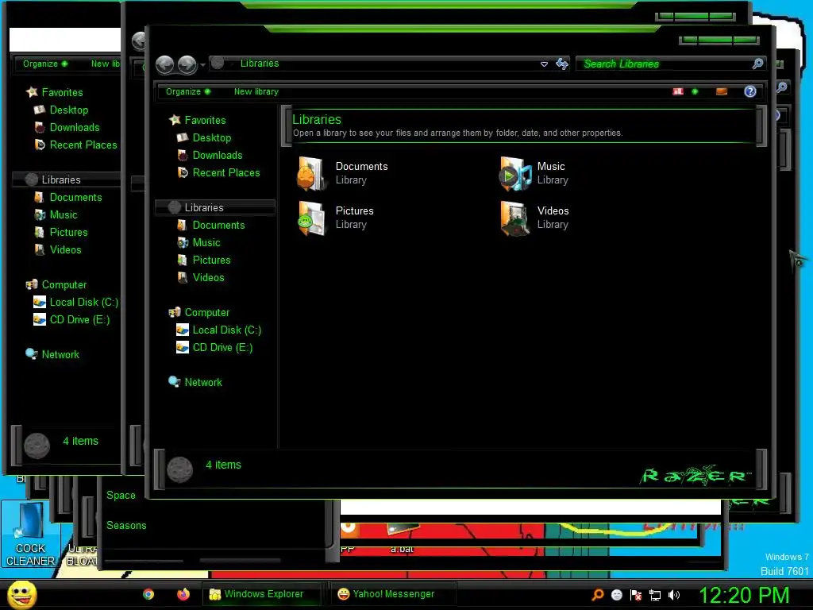
Task: Open the network icon in system tray
Action: (x=655, y=595)
